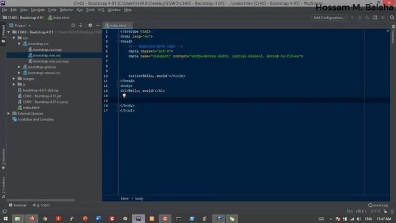
Task: Collapse the CH03 - Bootstrap 4 01 root folder
Action: click(x=9, y=32)
